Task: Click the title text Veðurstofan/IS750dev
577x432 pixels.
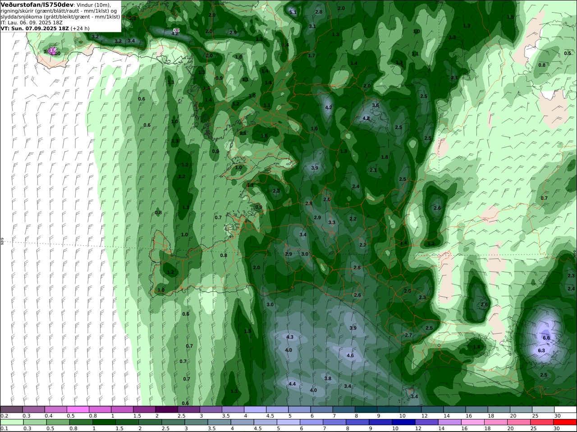Action: point(37,5)
